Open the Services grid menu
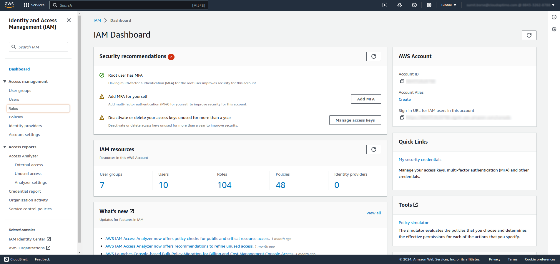The height and width of the screenshot is (264, 560). coord(34,5)
